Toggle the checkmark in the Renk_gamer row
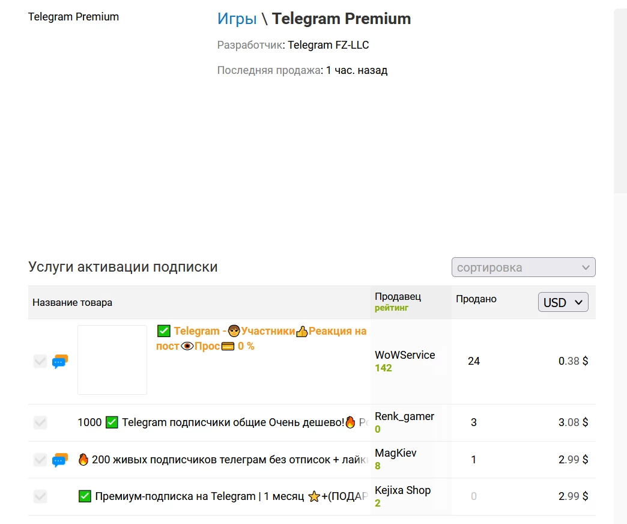 (40, 422)
